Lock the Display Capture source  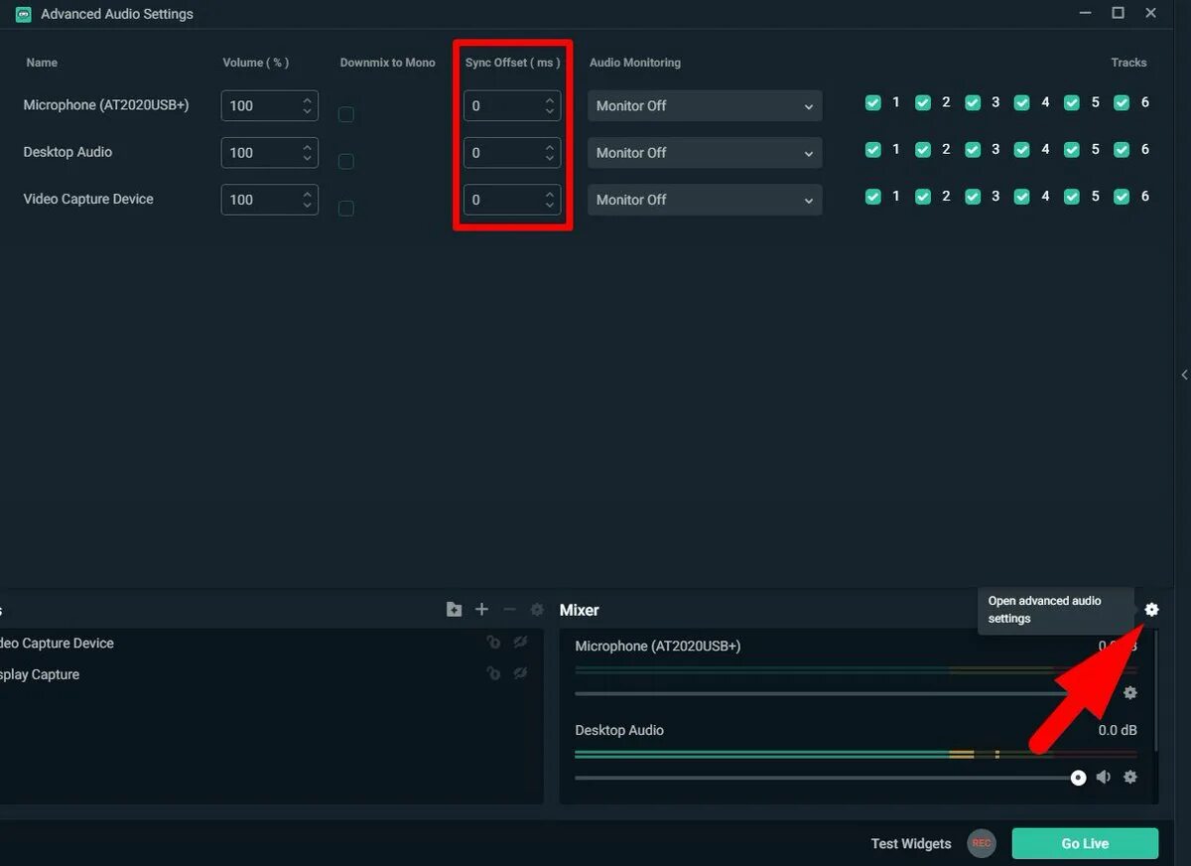click(x=493, y=673)
